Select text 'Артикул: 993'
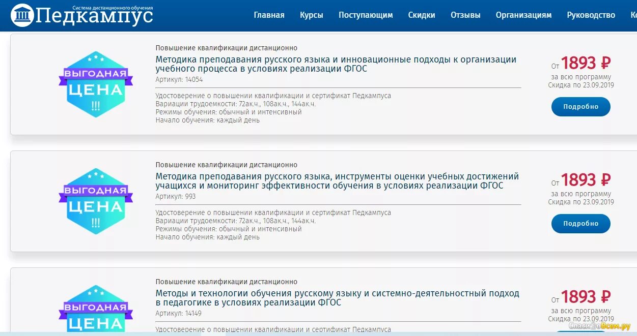The image size is (637, 336). (176, 197)
